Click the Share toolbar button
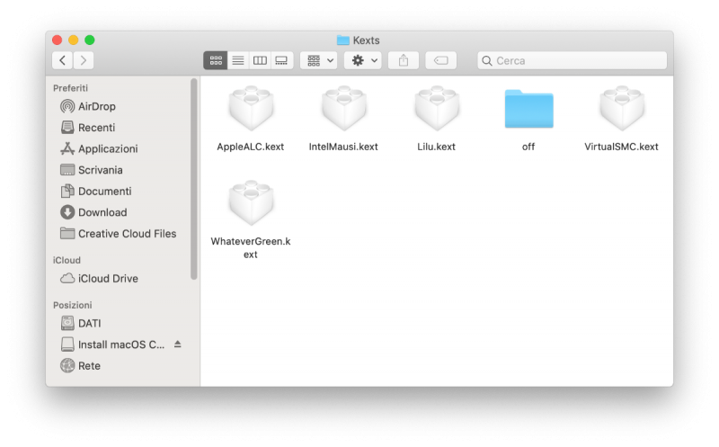719x447 pixels. tap(404, 60)
